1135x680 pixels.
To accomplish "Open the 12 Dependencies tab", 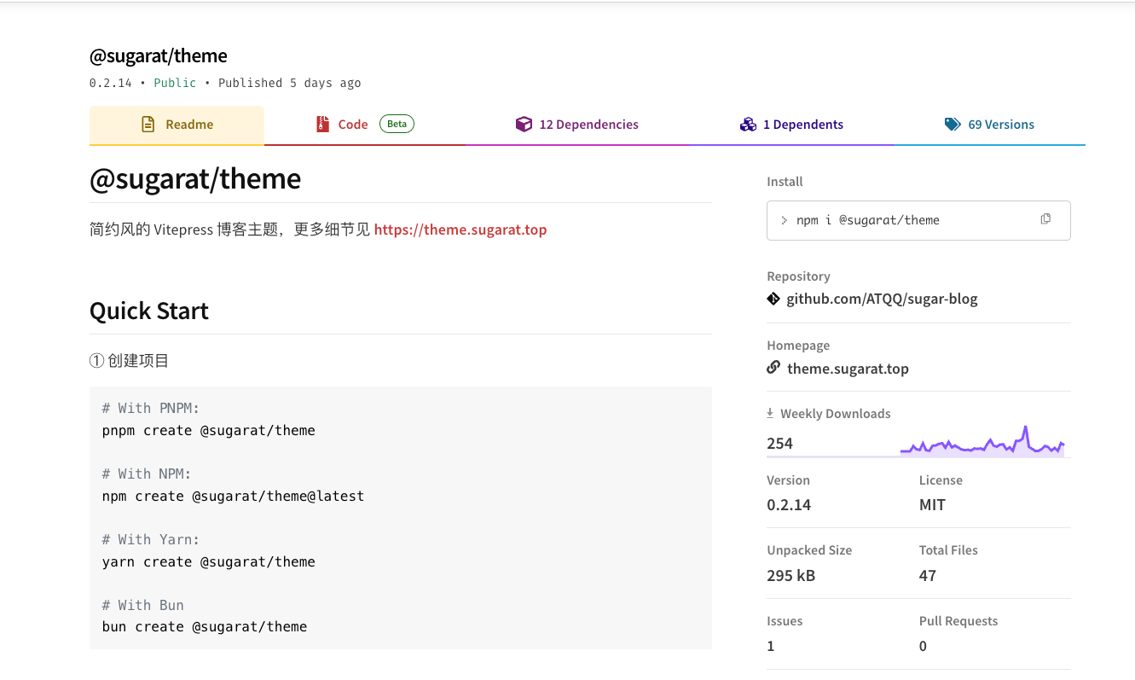I will click(576, 125).
